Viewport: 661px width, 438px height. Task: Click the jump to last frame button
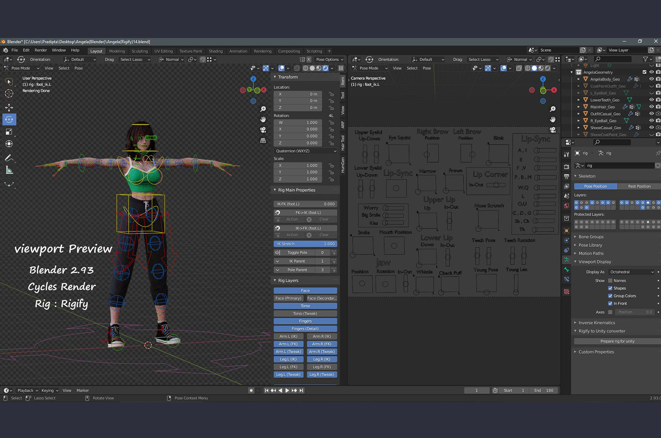302,390
